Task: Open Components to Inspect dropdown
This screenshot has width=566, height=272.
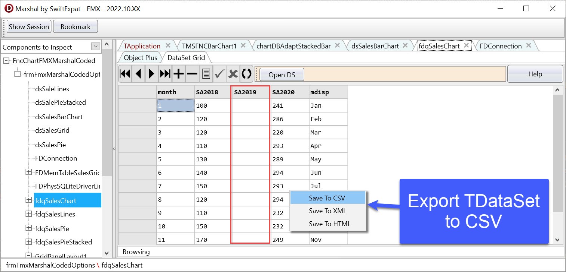Action: click(x=96, y=47)
